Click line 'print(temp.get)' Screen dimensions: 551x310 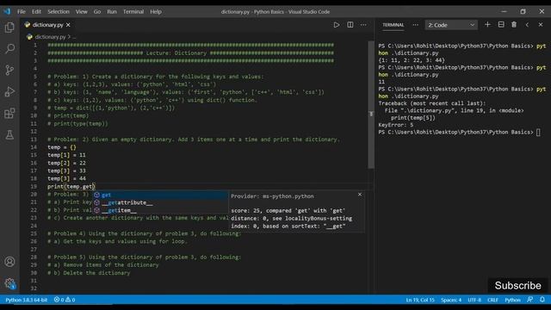pyautogui.click(x=71, y=187)
